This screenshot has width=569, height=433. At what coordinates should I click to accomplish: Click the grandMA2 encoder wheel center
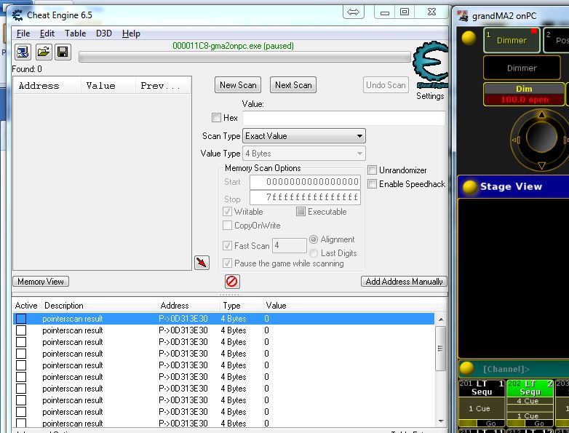542,138
